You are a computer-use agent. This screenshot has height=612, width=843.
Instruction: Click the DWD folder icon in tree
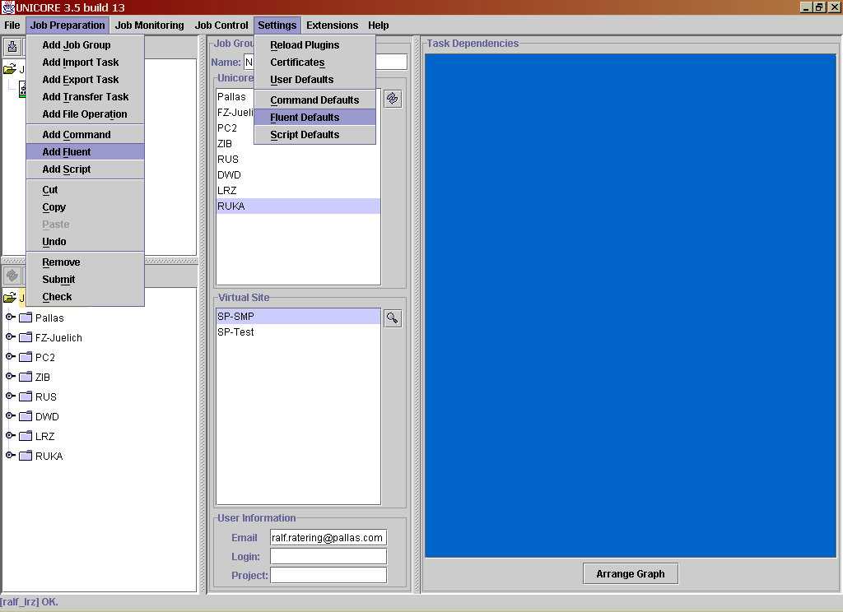pos(26,416)
